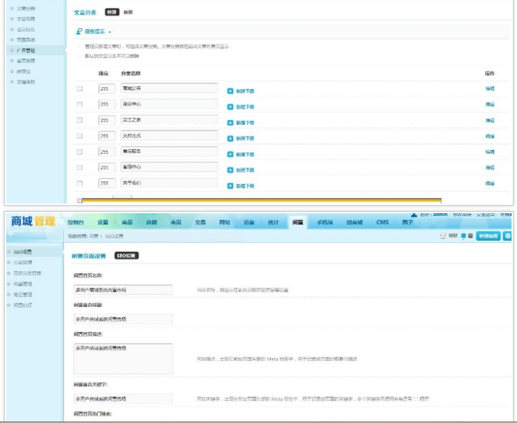Select the dark SEO设置 sub-tab pill
517x423 pixels.
pyautogui.click(x=127, y=256)
